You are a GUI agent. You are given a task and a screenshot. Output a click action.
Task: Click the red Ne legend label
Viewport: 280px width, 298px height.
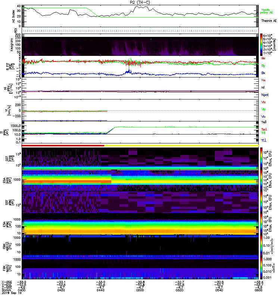263,80
